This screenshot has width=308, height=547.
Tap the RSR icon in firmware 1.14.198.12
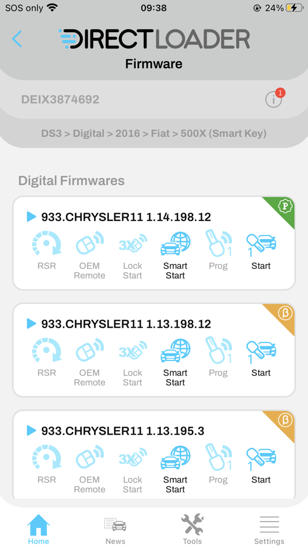tap(47, 243)
